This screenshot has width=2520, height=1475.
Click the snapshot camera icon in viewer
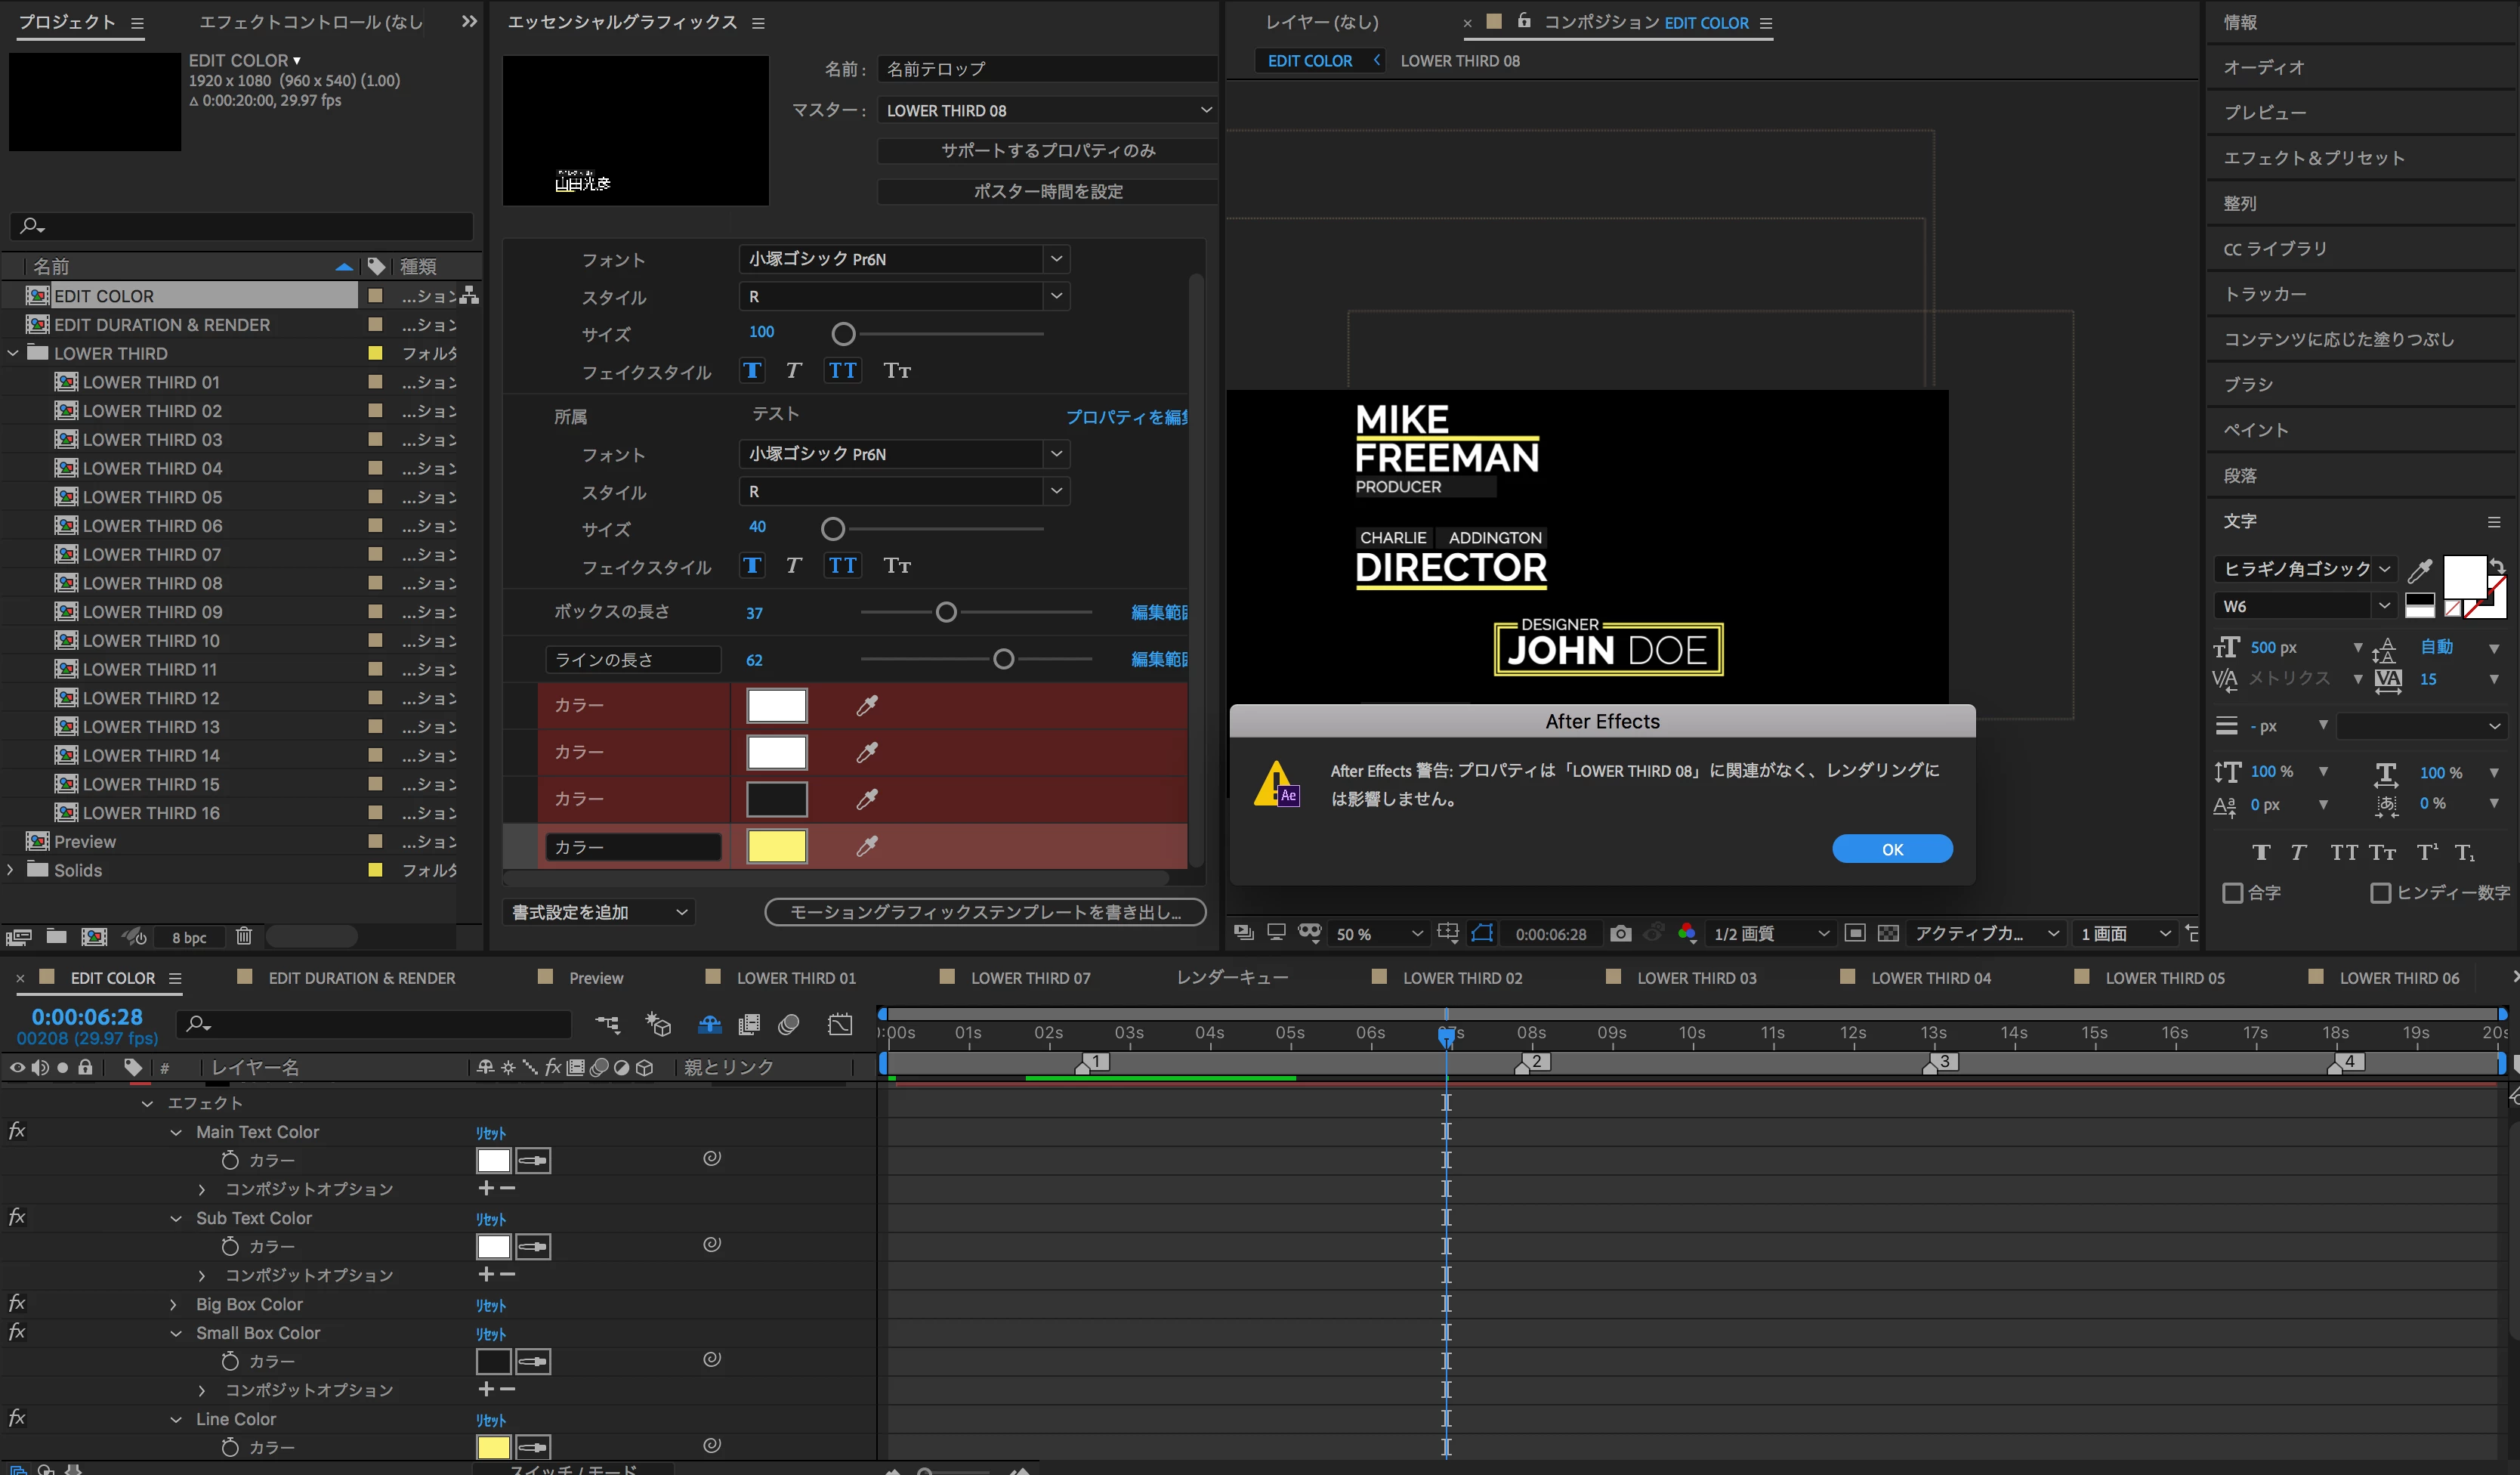1620,933
